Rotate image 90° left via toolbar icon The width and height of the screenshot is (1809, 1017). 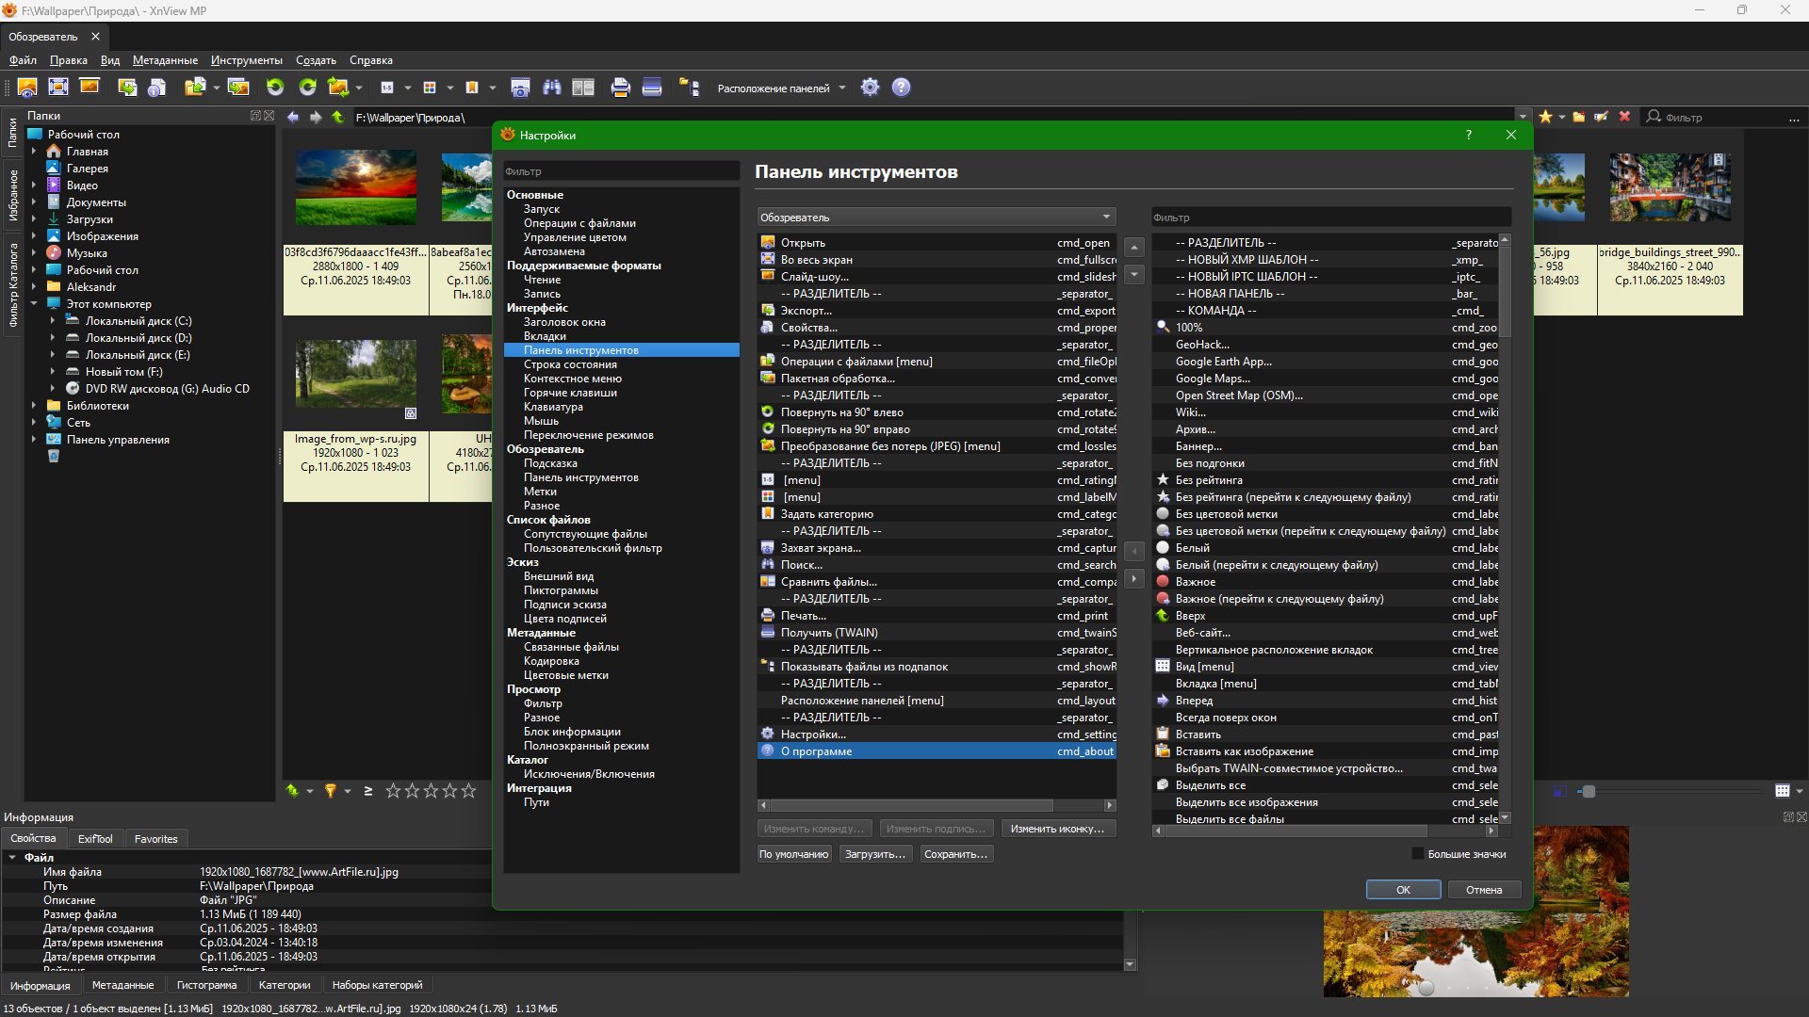(275, 88)
